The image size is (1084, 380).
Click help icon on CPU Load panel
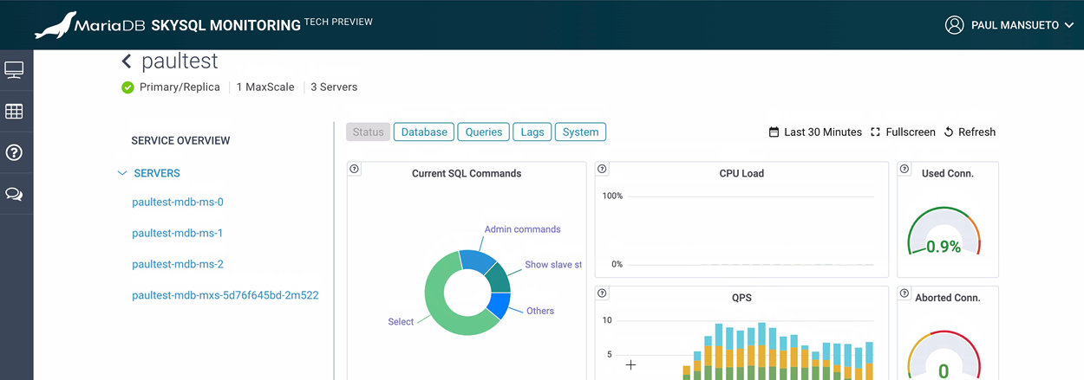tap(602, 169)
